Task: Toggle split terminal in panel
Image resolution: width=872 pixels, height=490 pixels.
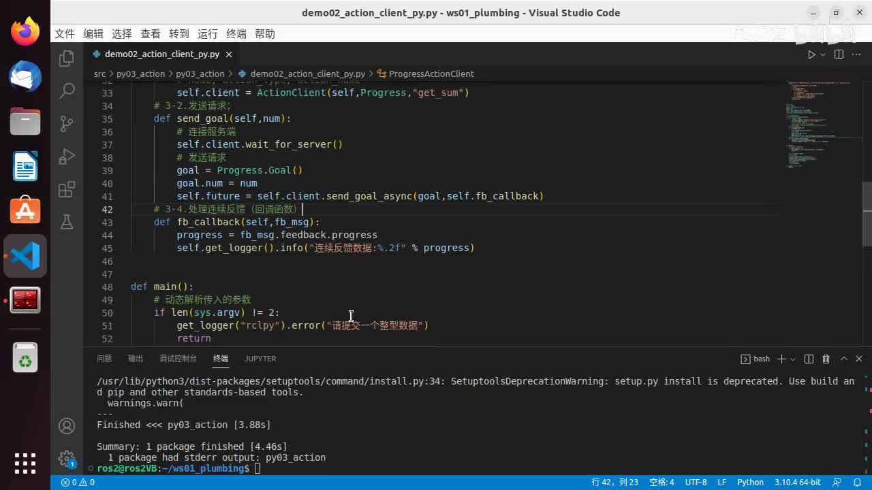Action: coord(809,359)
